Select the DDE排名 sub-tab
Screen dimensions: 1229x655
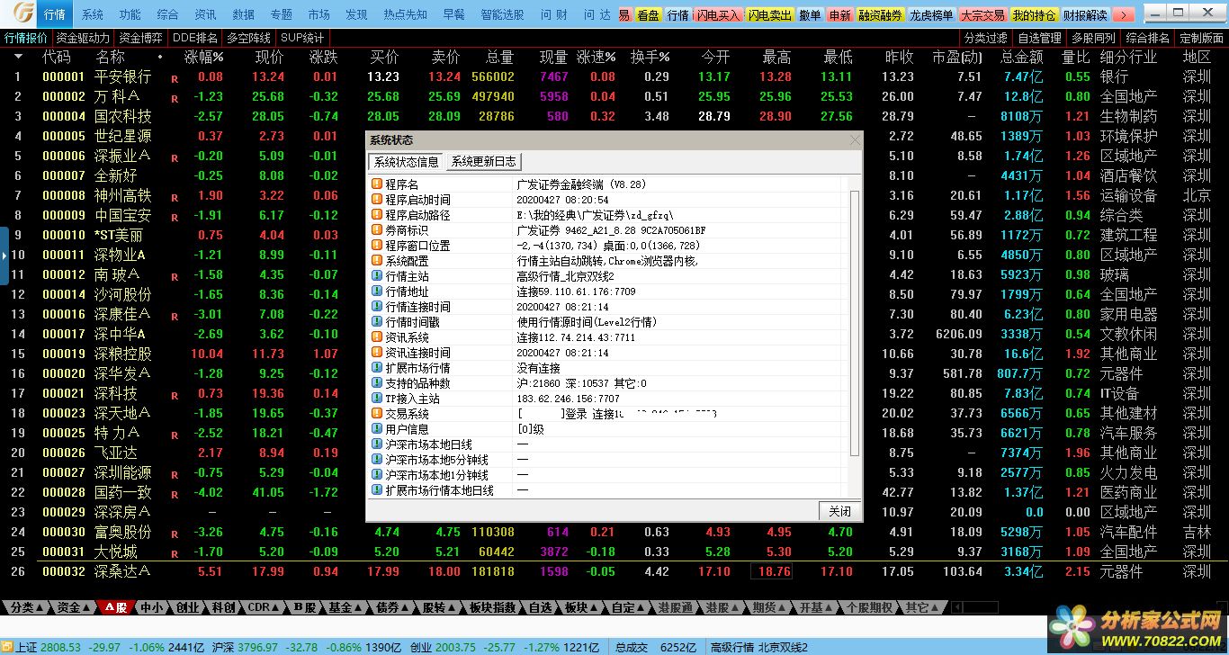click(x=195, y=38)
